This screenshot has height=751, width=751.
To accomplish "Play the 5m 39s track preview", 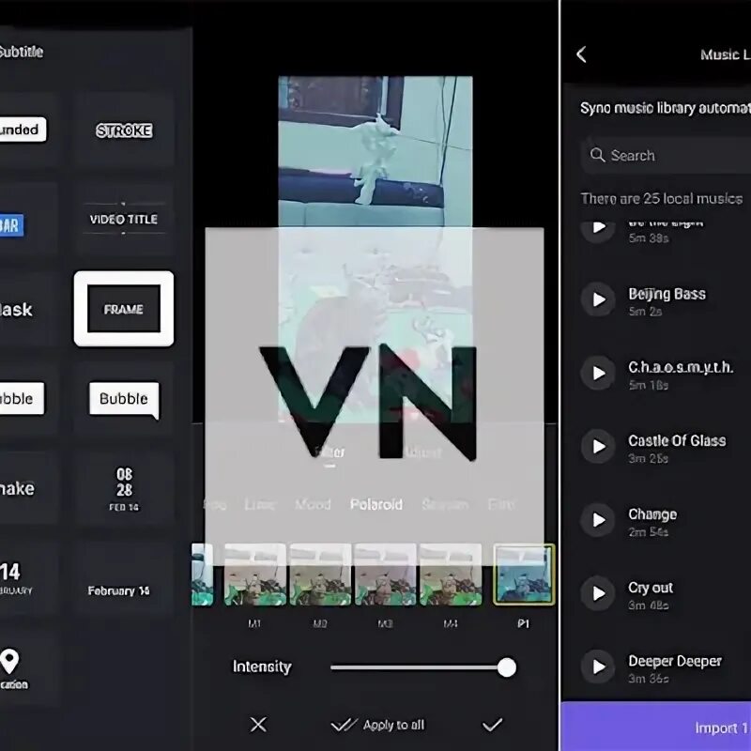I will (x=598, y=230).
